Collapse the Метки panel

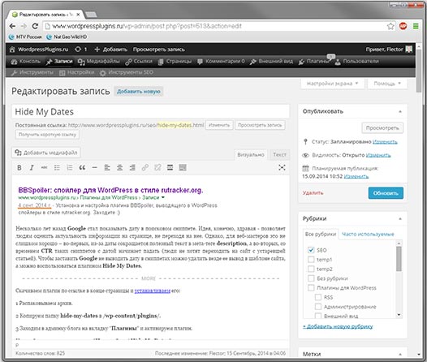pyautogui.click(x=400, y=354)
